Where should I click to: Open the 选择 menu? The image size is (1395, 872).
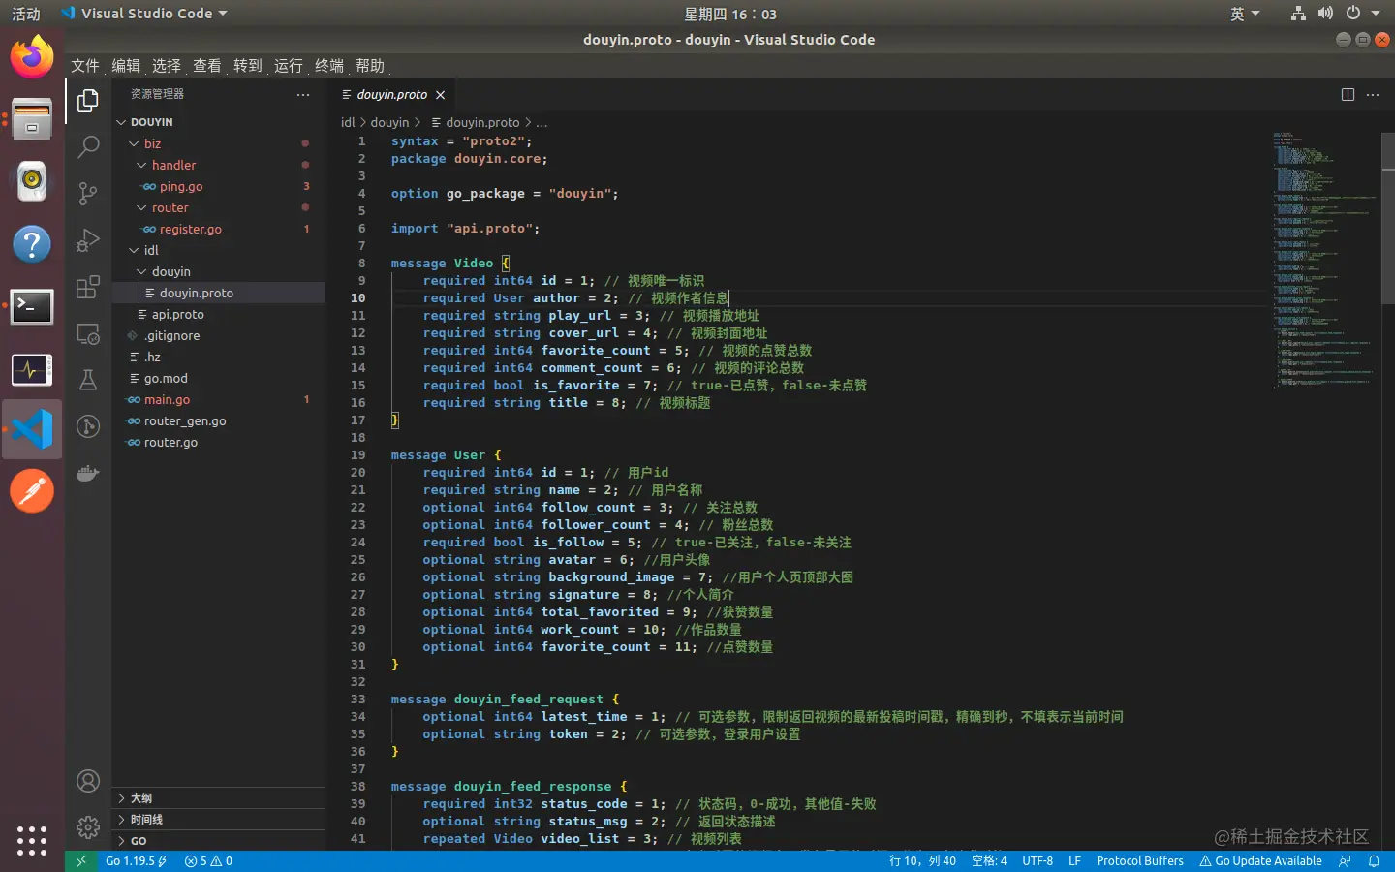pos(167,66)
